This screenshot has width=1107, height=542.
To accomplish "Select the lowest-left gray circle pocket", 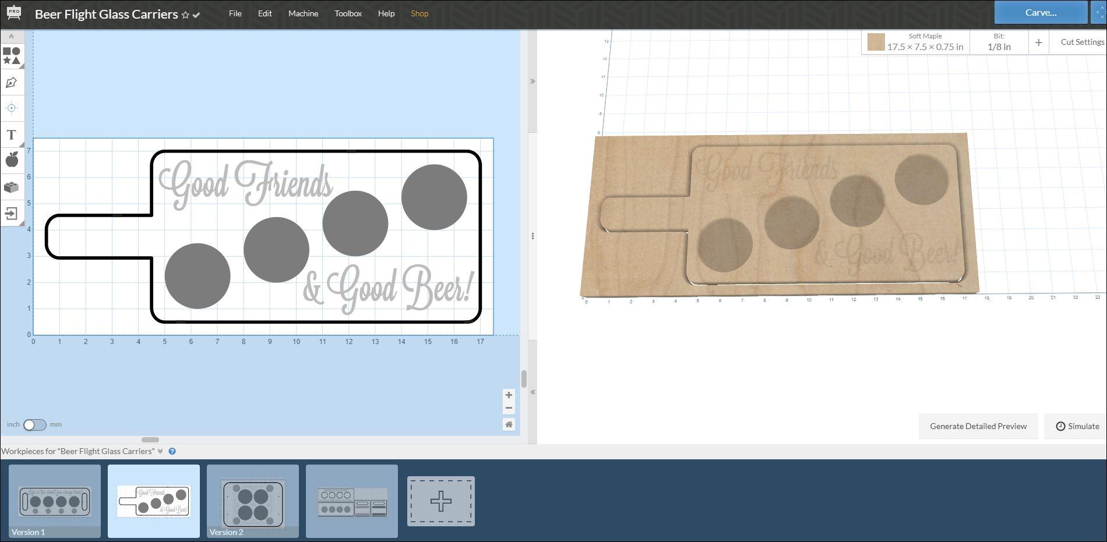I will point(198,276).
